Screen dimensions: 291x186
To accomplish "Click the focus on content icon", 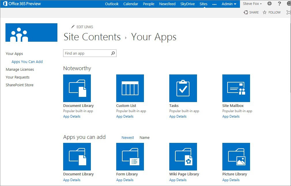I will [x=289, y=12].
